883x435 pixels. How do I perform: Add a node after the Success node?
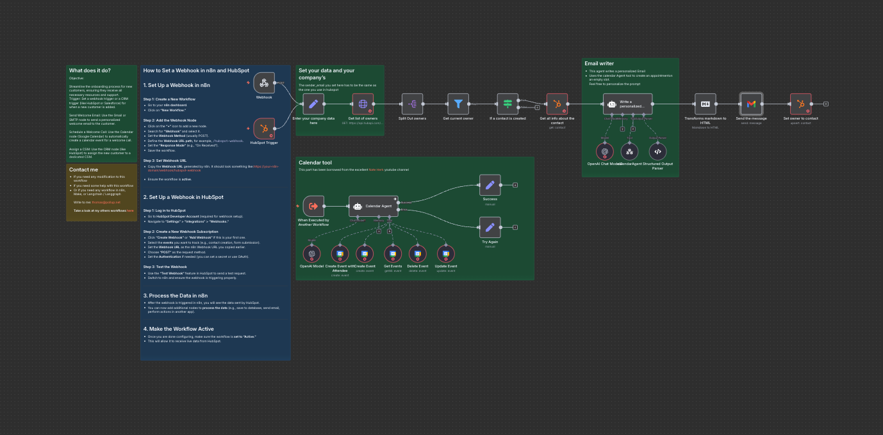pos(515,185)
